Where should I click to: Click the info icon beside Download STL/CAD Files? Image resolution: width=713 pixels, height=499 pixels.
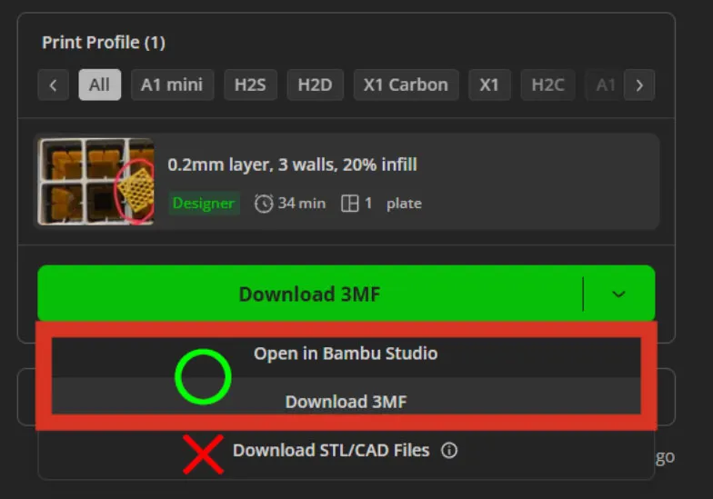click(449, 451)
